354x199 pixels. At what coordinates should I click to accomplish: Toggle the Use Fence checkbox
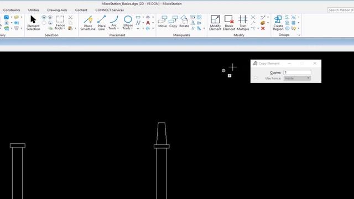coord(256,78)
